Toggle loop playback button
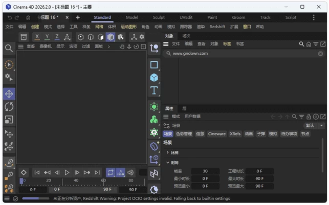Image resolution: width=329 pixels, height=205 pixels. click(x=110, y=173)
